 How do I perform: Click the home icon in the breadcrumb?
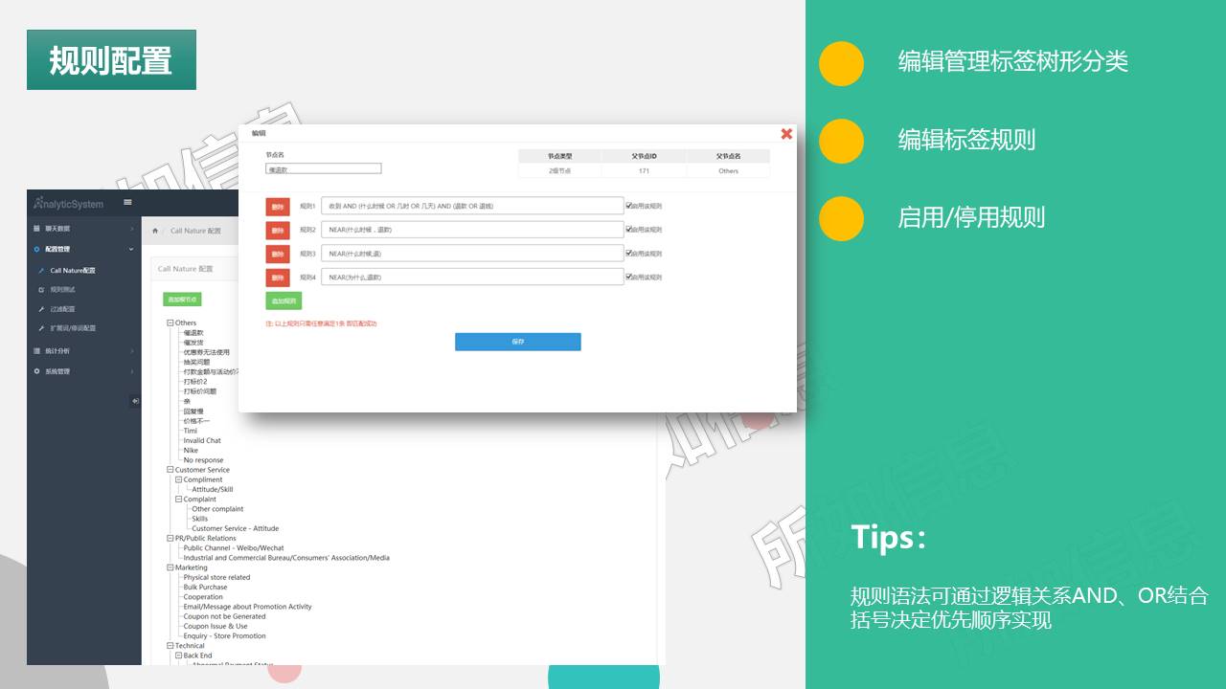[x=155, y=231]
